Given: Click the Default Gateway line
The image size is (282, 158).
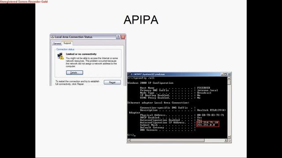Looking at the screenshot, I should (167, 128).
